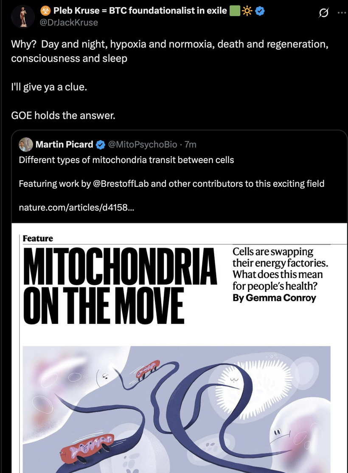Screen dimensions: 348x473
Task: Click the sun emoji in display name
Action: coord(247,11)
